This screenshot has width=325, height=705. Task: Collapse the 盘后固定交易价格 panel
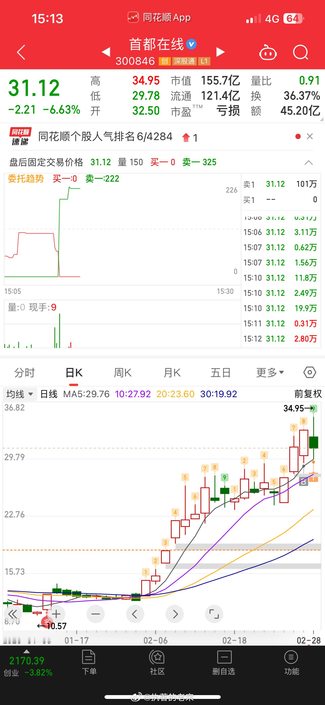(x=308, y=163)
